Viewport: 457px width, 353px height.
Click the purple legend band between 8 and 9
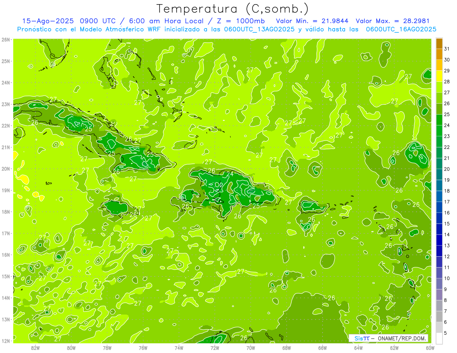pyautogui.click(x=439, y=295)
